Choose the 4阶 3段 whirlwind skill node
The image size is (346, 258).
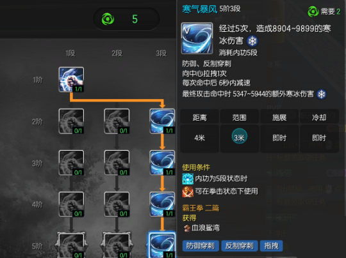tap(162, 204)
